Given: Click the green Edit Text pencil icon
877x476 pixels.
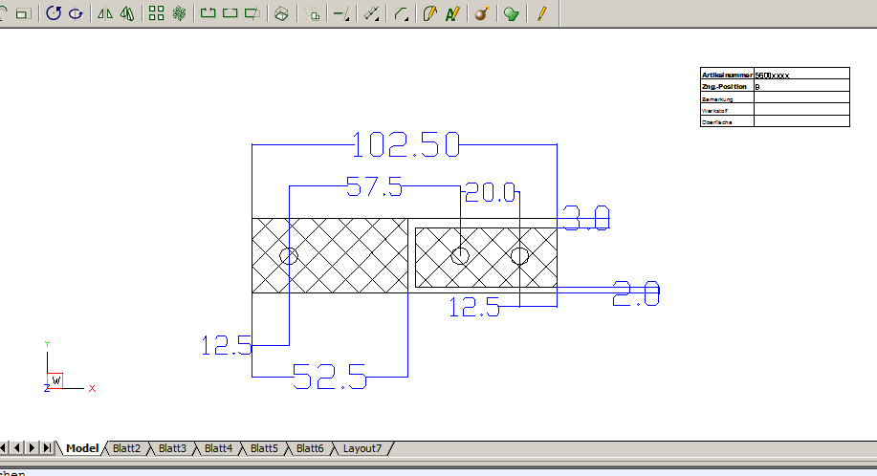Looking at the screenshot, I should (x=452, y=13).
